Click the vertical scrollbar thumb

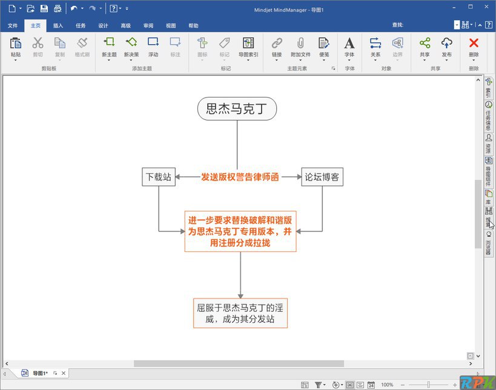(478, 214)
